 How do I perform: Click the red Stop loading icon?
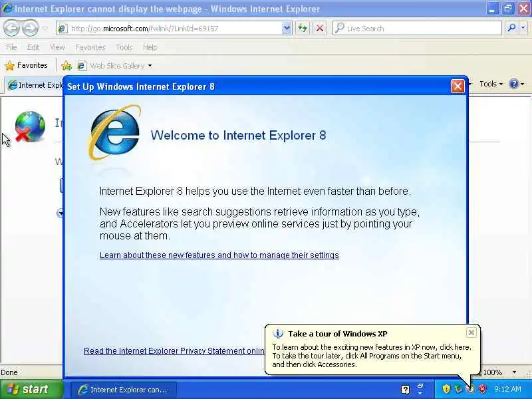[x=320, y=29]
